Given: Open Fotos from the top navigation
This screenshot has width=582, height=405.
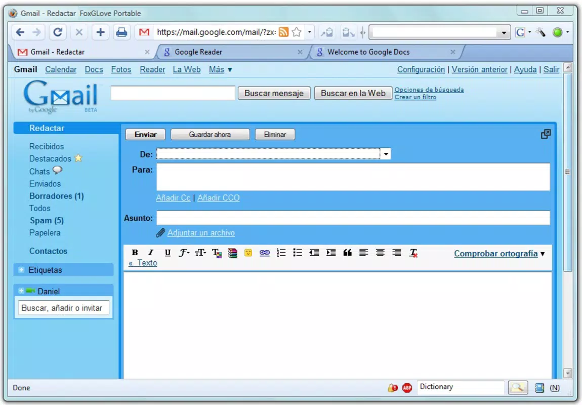Looking at the screenshot, I should click(121, 69).
